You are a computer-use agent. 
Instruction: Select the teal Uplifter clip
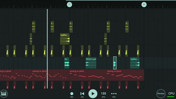[135, 63]
